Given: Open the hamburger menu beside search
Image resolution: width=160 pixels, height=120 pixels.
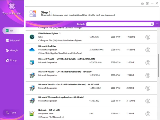Looking at the screenshot, I should click(157, 24).
